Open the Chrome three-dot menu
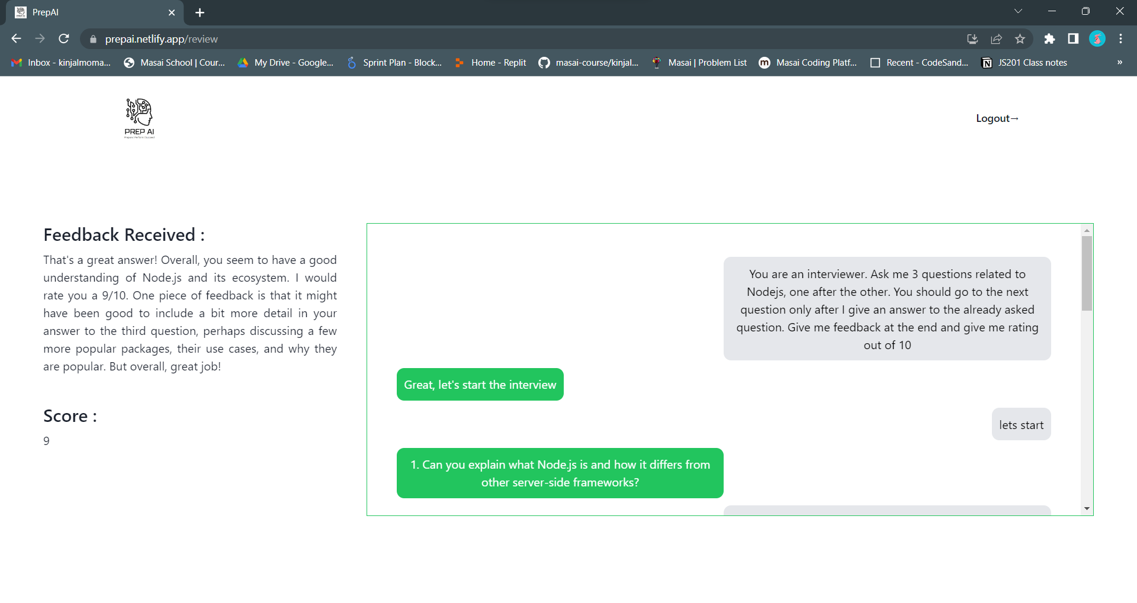 pos(1120,38)
